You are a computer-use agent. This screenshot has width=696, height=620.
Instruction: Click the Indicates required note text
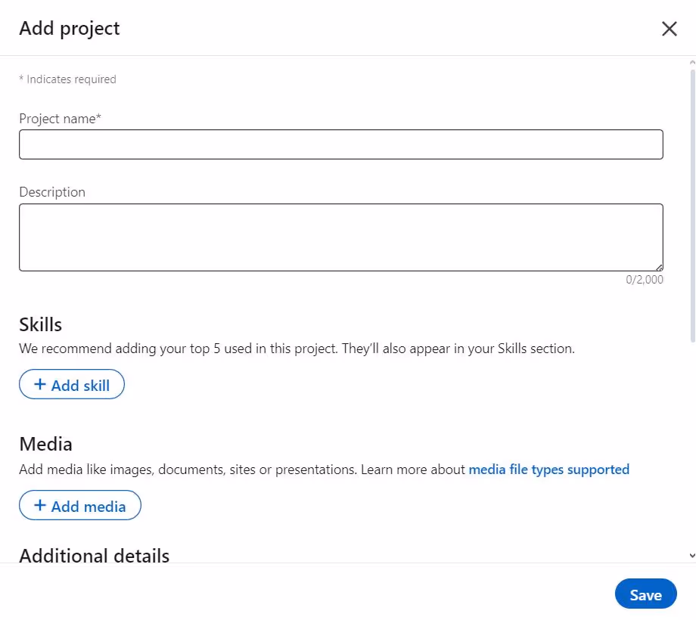tap(67, 79)
